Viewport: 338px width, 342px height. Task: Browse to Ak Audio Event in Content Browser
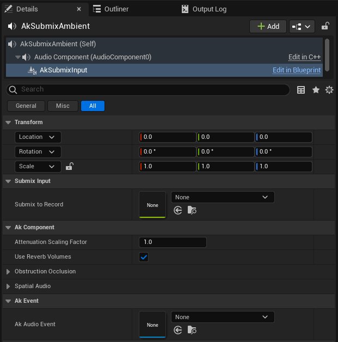point(192,330)
